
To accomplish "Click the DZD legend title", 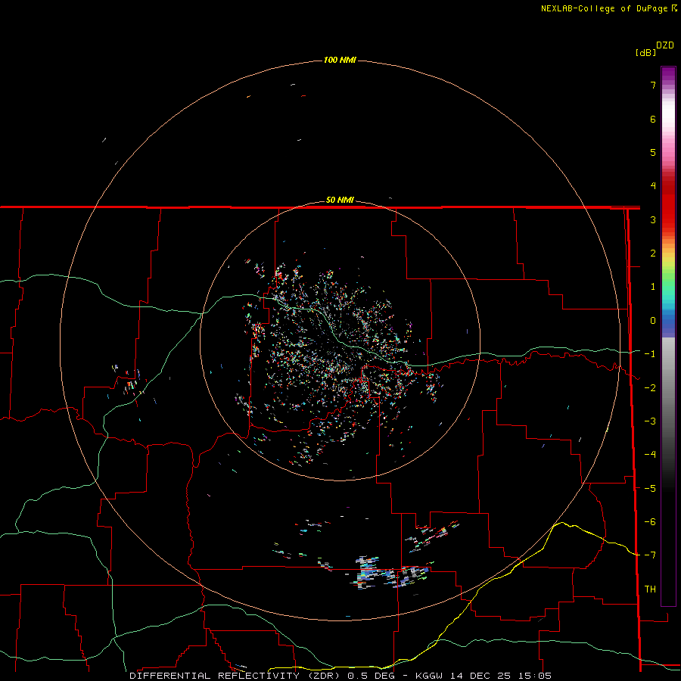I will 665,45.
